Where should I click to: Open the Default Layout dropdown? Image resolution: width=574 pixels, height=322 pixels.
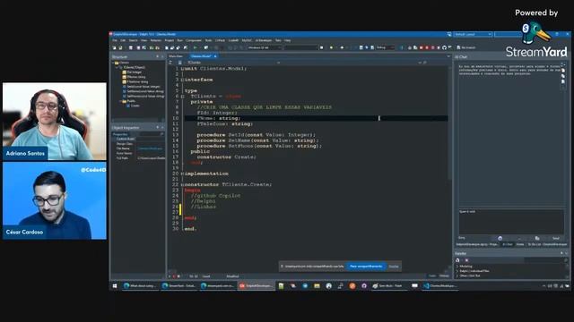click(x=473, y=34)
